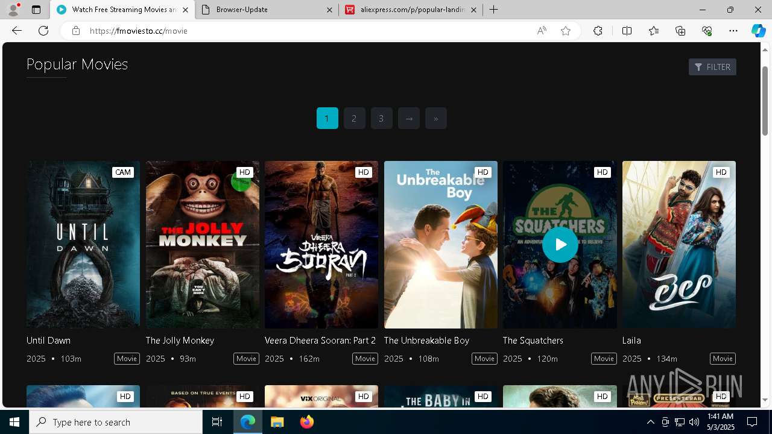Image resolution: width=772 pixels, height=434 pixels.
Task: Open the taskbar clock showing 1:41 AM
Action: pyautogui.click(x=720, y=422)
